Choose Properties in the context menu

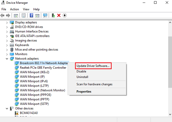pyautogui.click(x=84, y=91)
